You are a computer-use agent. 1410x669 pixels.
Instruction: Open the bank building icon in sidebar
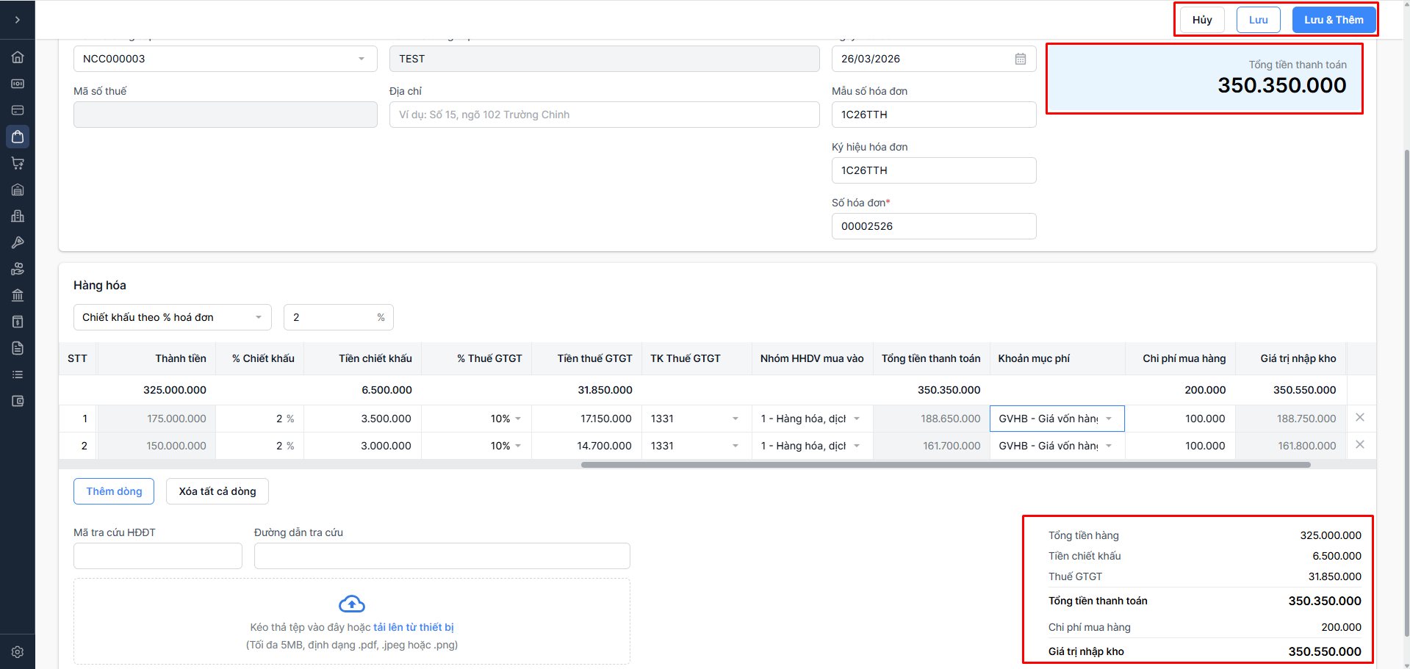pyautogui.click(x=18, y=295)
